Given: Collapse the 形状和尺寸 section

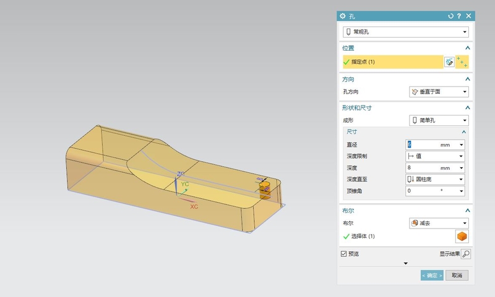Looking at the screenshot, I should 468,108.
